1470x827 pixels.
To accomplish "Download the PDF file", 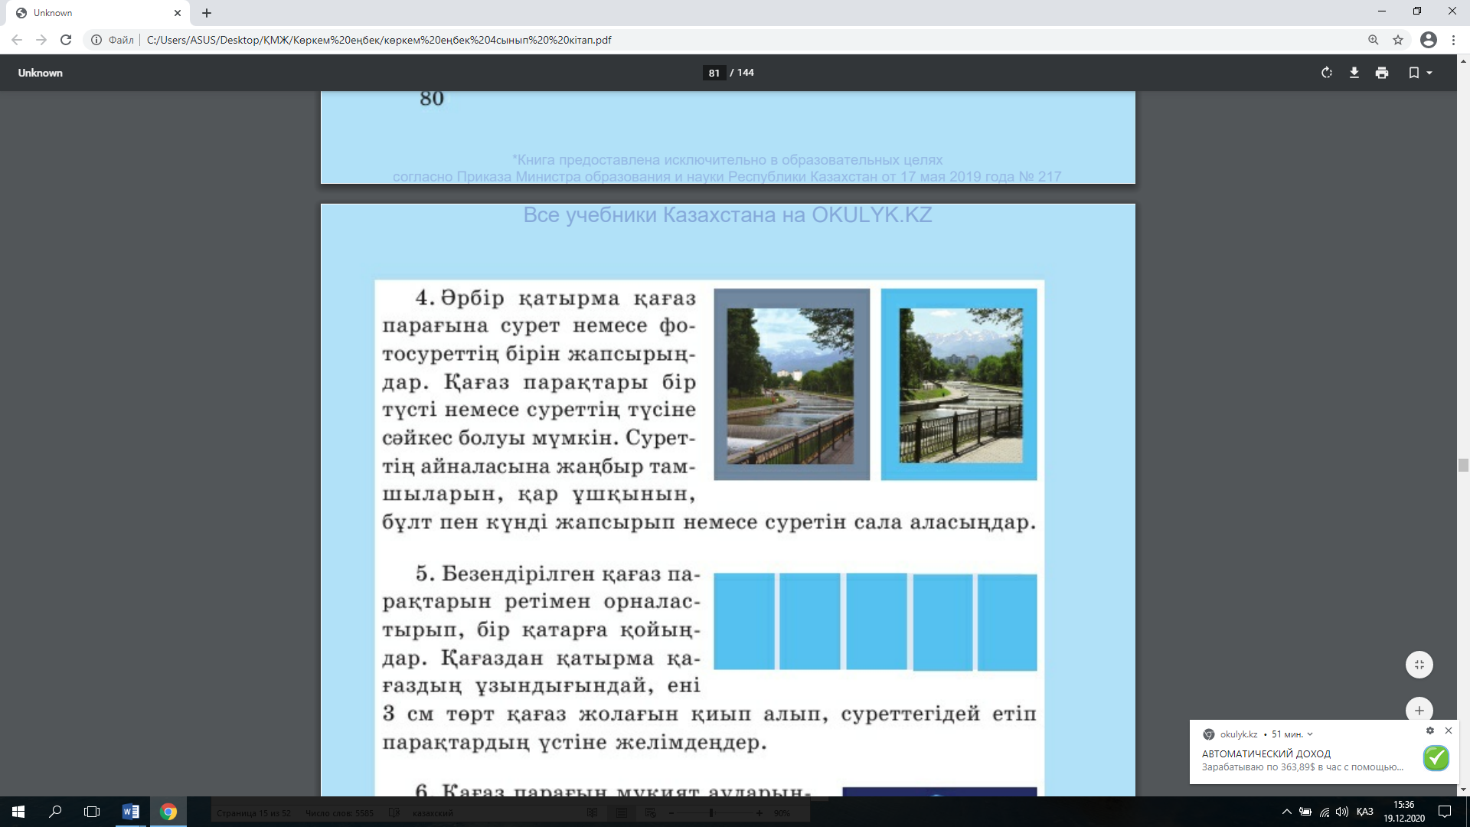I will coord(1354,73).
